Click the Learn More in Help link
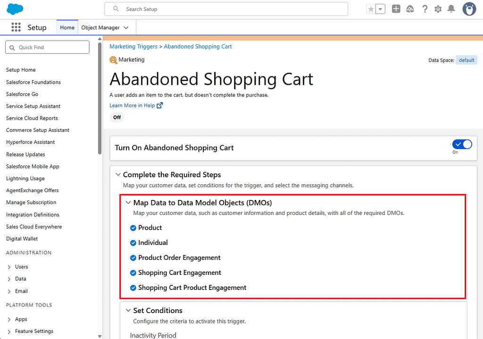This screenshot has height=339, width=483. pos(132,105)
